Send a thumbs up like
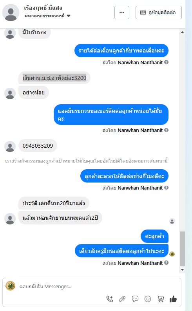This screenshot has height=311, width=192. click(173, 299)
